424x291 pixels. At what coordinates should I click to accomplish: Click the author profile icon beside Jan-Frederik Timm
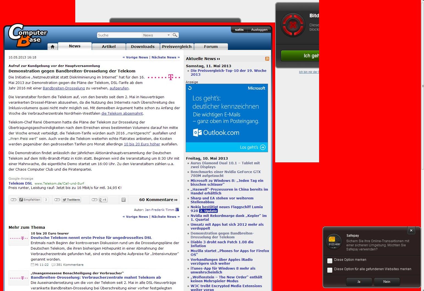(x=177, y=210)
